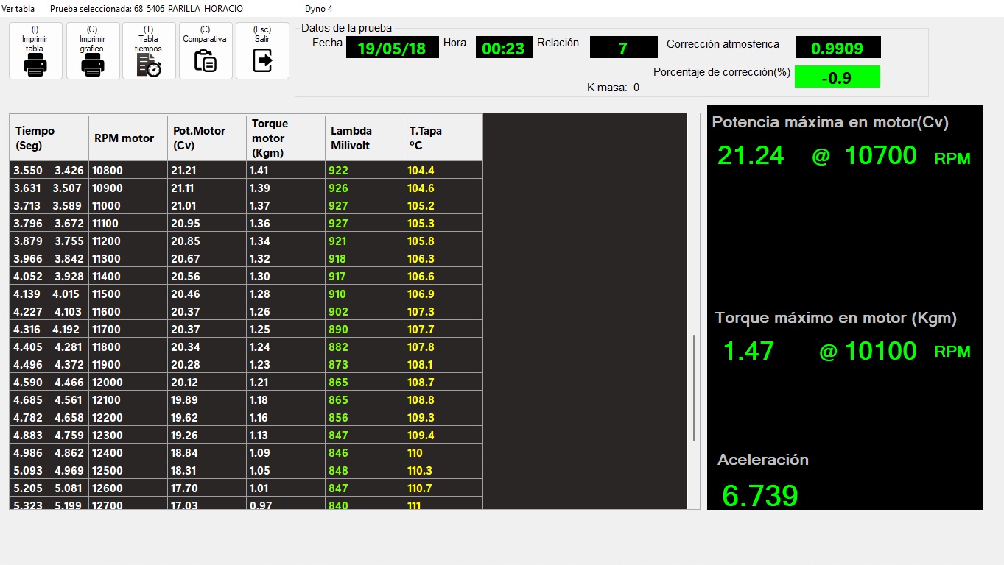Click the Imprimir tabla printer button
The height and width of the screenshot is (565, 1004).
(35, 51)
